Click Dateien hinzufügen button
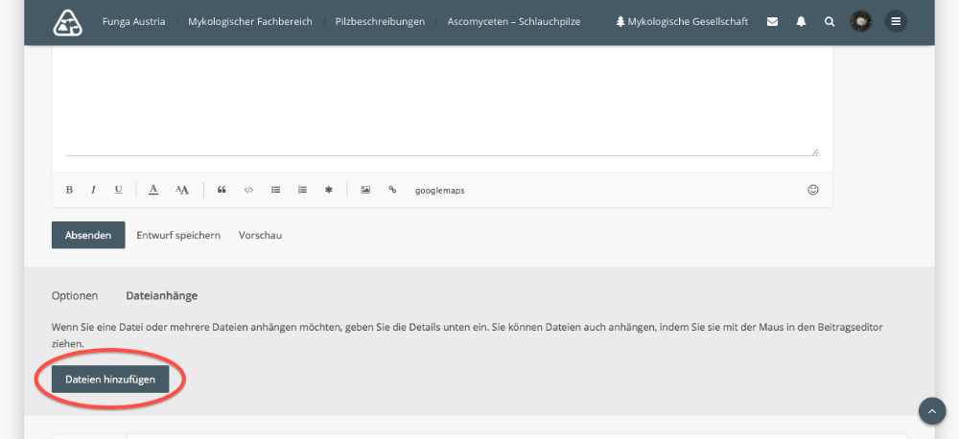959x439 pixels. (x=110, y=379)
